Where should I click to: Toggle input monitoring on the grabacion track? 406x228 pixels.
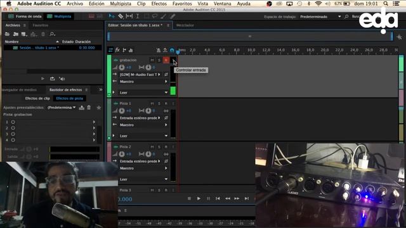[173, 60]
